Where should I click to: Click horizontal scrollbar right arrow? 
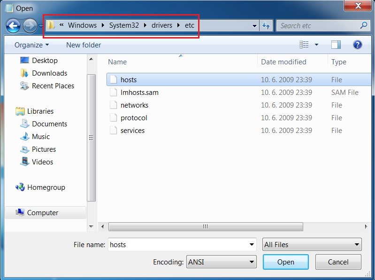click(x=366, y=226)
